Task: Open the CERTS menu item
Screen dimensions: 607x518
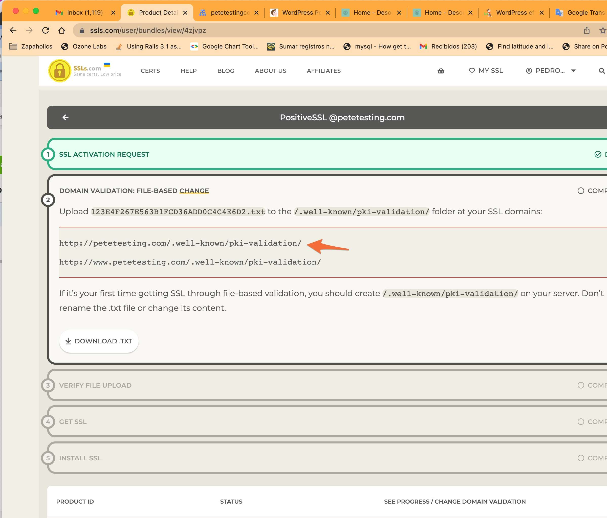Action: [150, 71]
